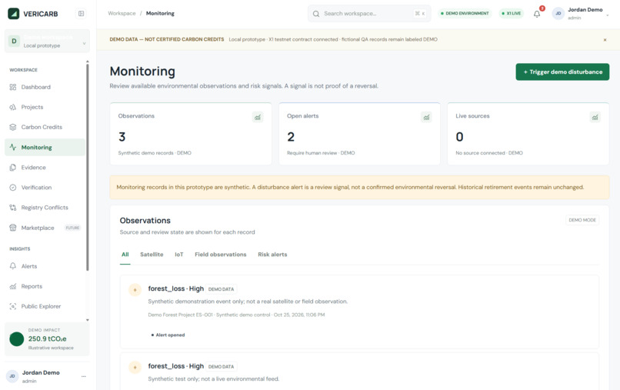Click the sidebar scrollbar
The height and width of the screenshot is (390, 620).
[88, 168]
